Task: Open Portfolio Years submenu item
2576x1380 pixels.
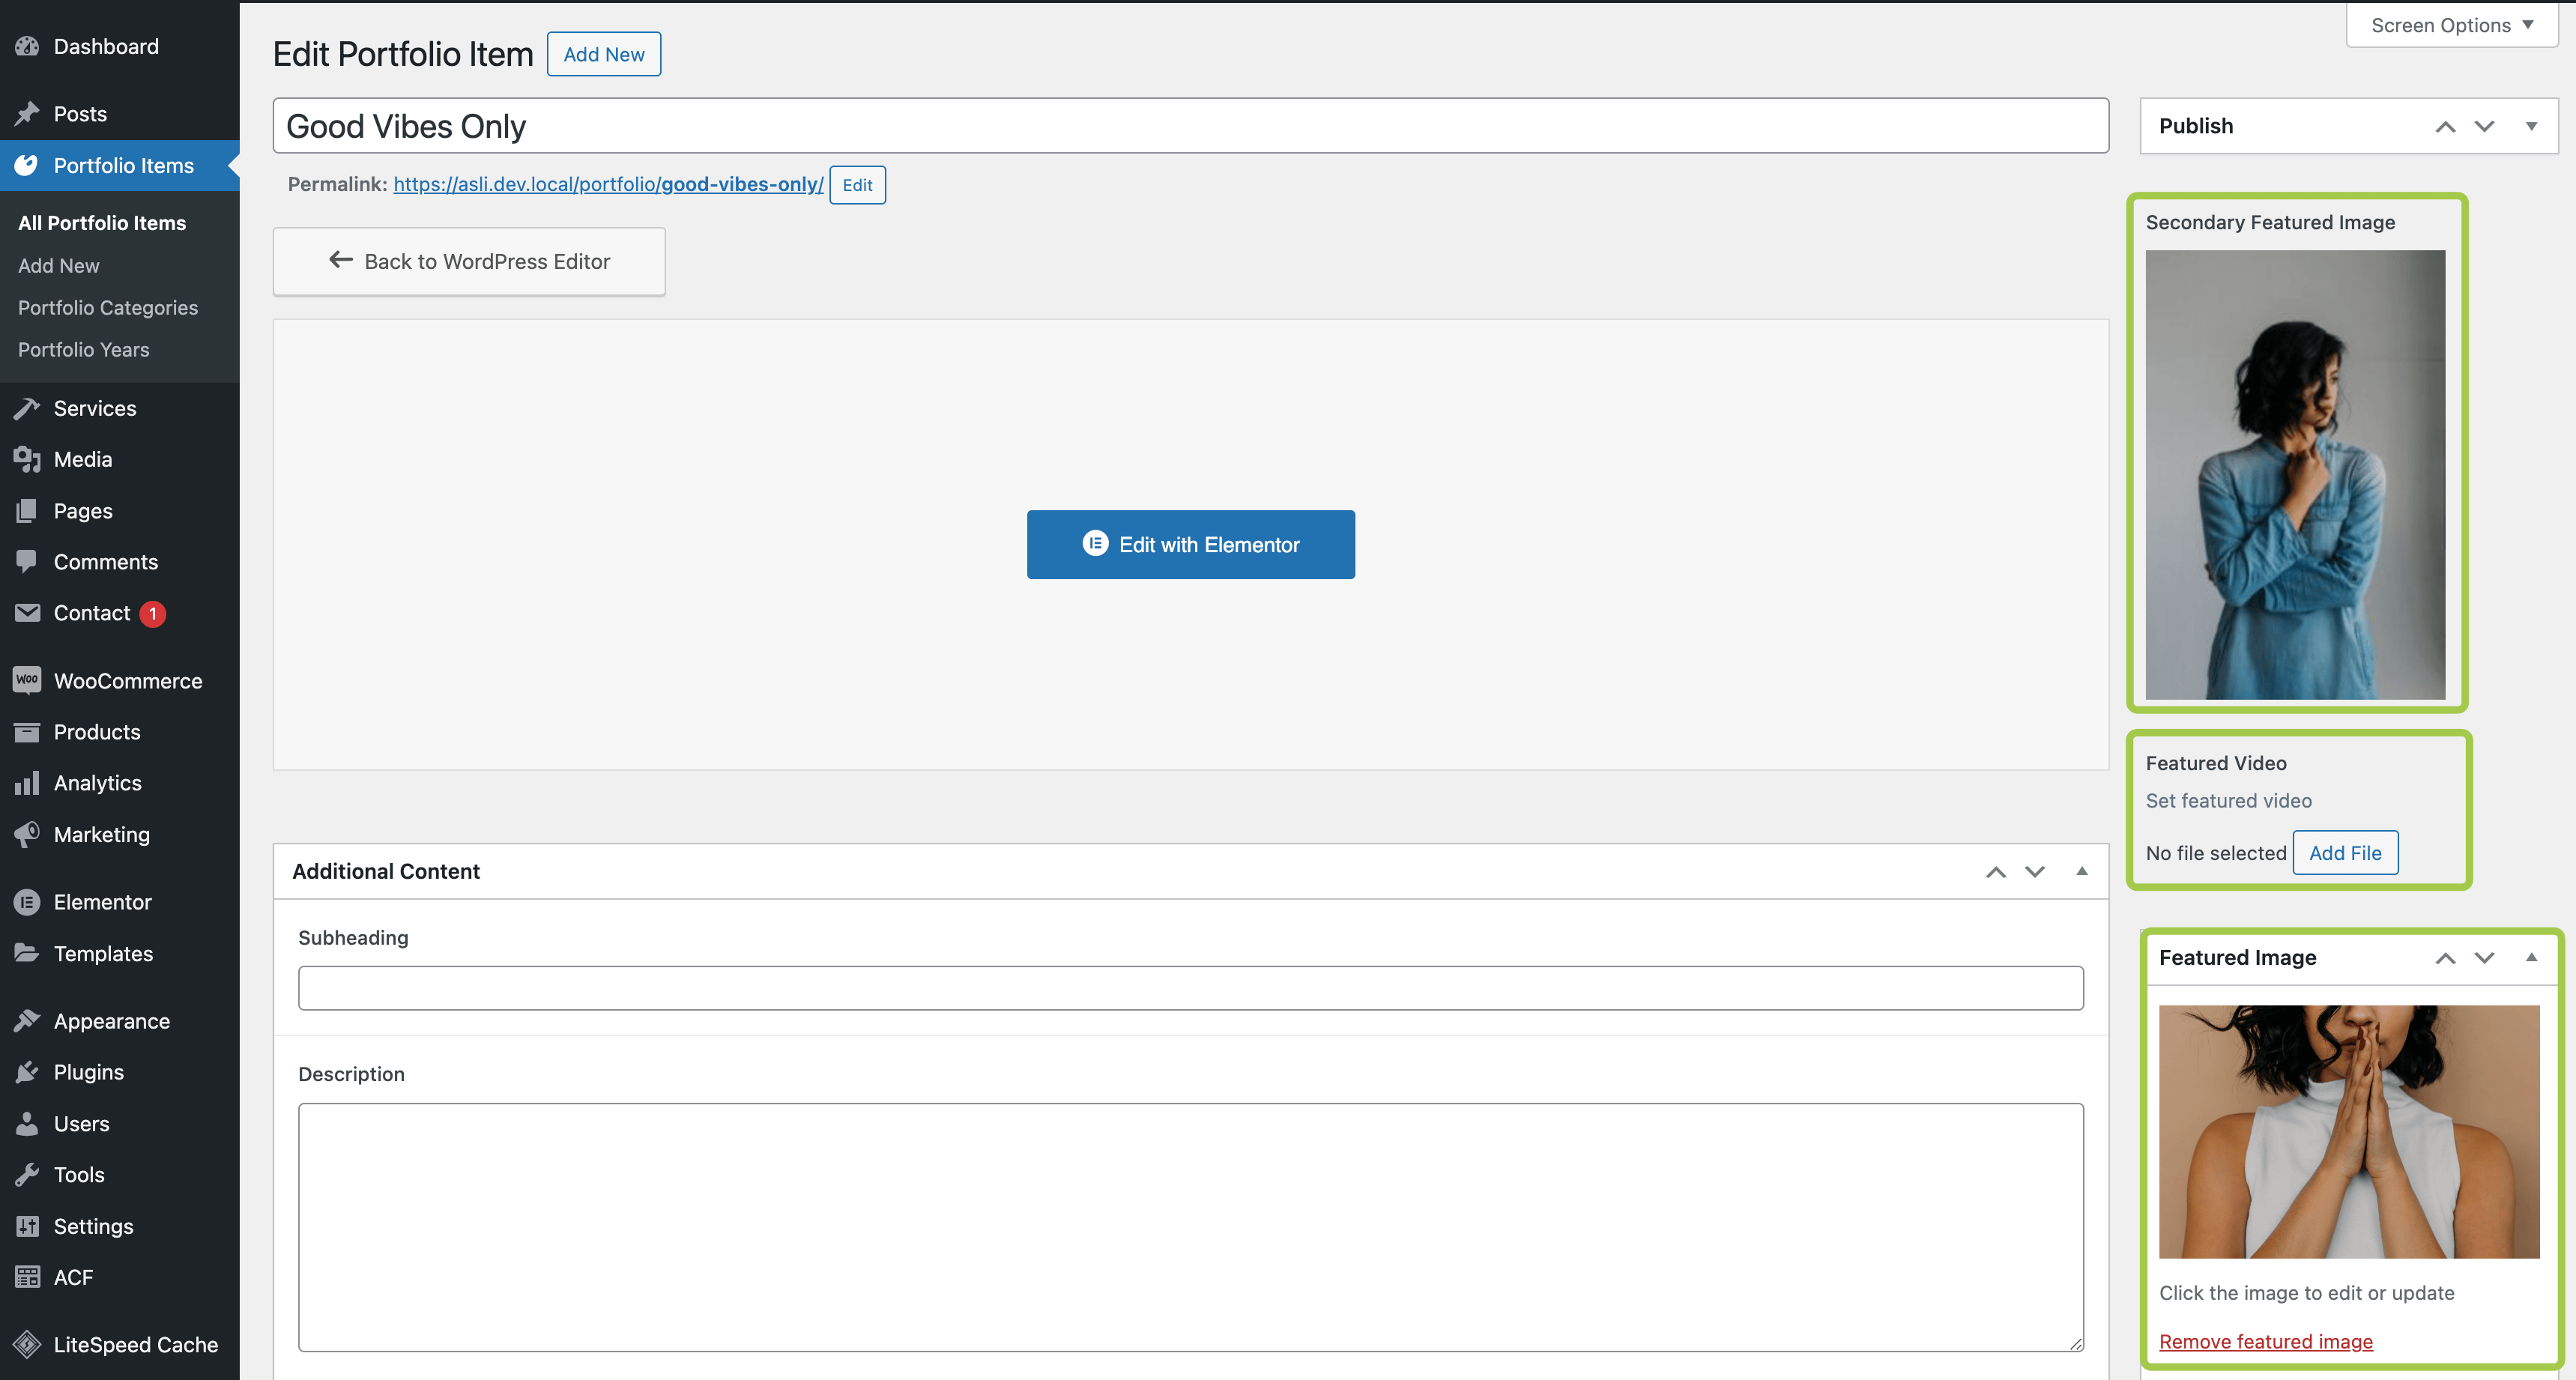Action: (84, 350)
